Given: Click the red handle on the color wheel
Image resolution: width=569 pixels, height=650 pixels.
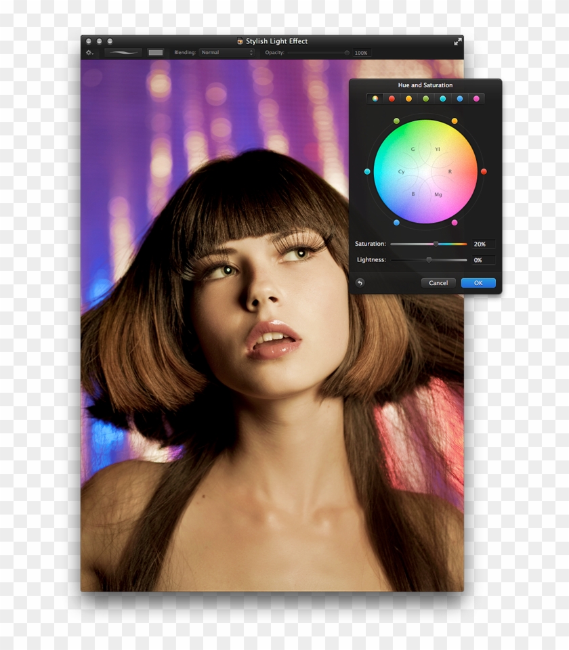Looking at the screenshot, I should coord(484,172).
